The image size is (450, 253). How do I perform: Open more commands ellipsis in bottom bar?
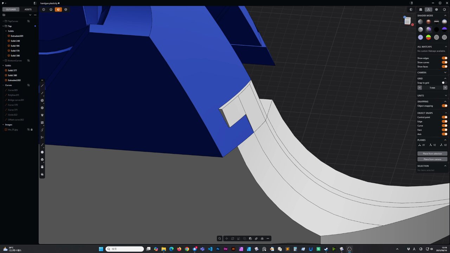coord(268,239)
